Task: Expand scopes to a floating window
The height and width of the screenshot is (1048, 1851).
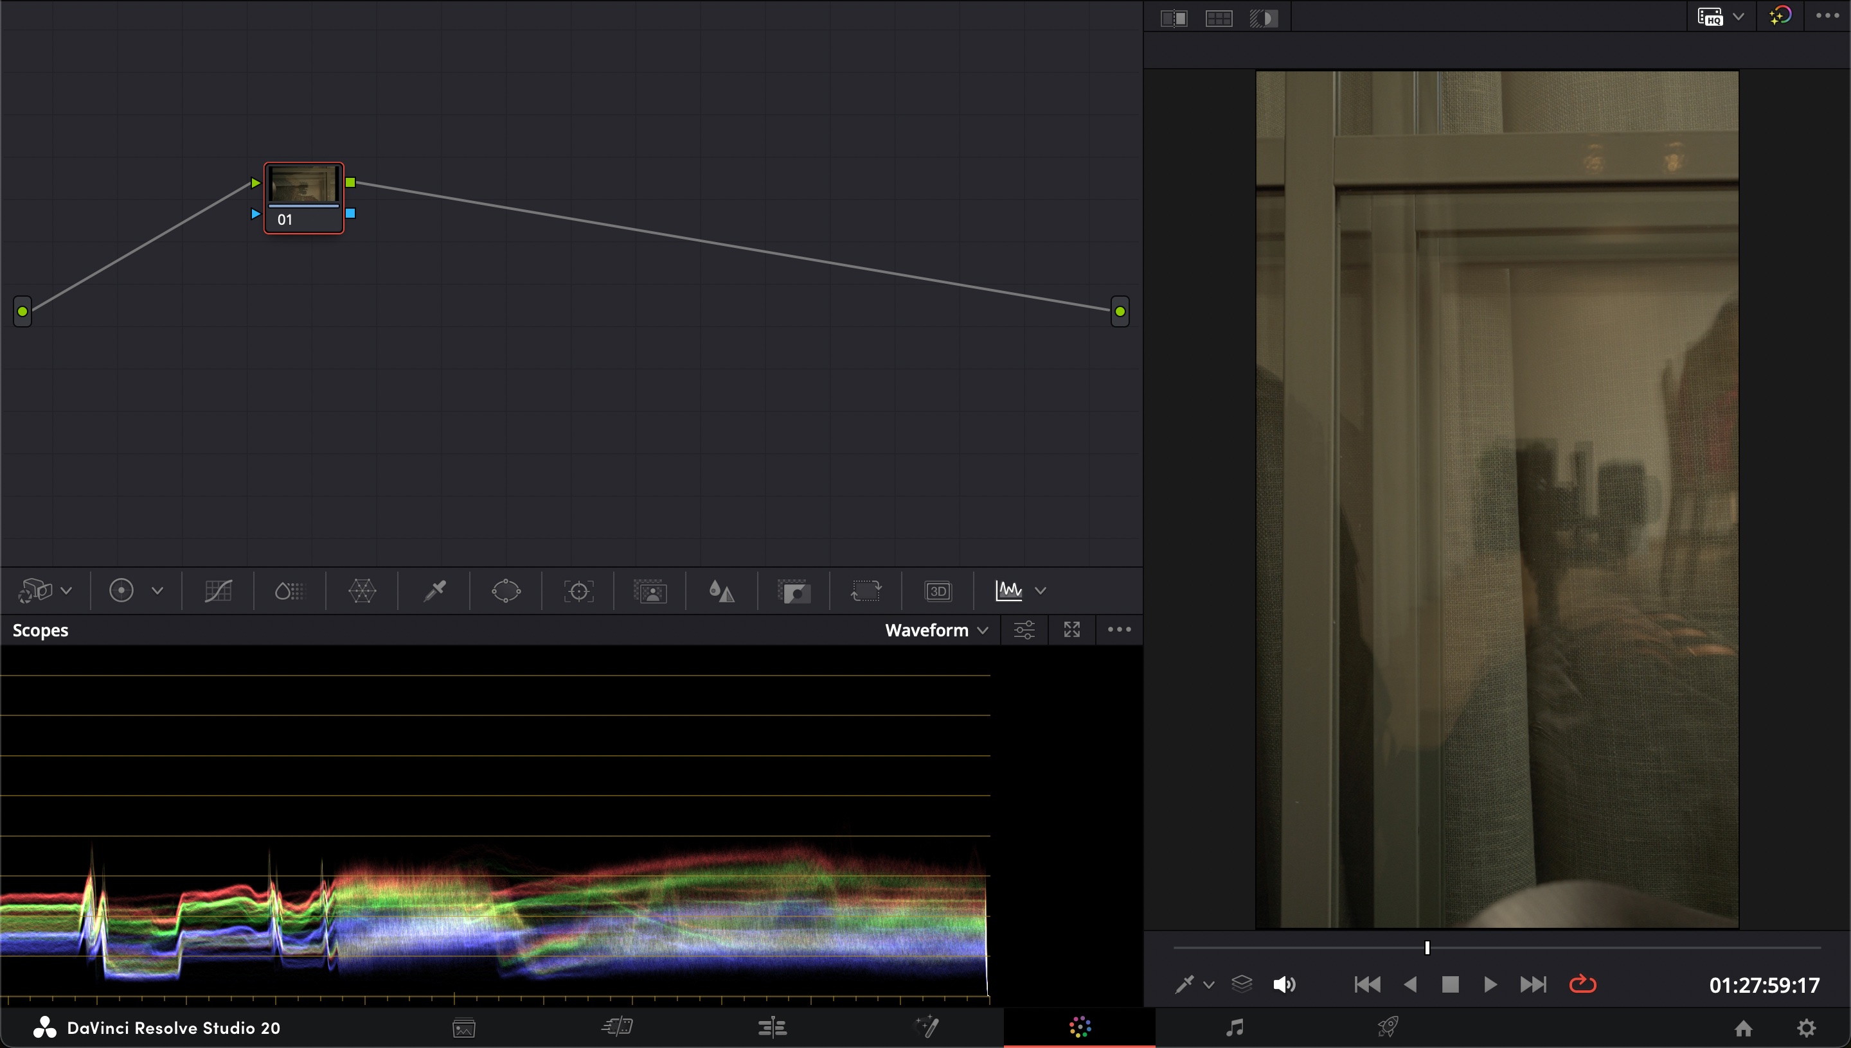Action: coord(1071,630)
